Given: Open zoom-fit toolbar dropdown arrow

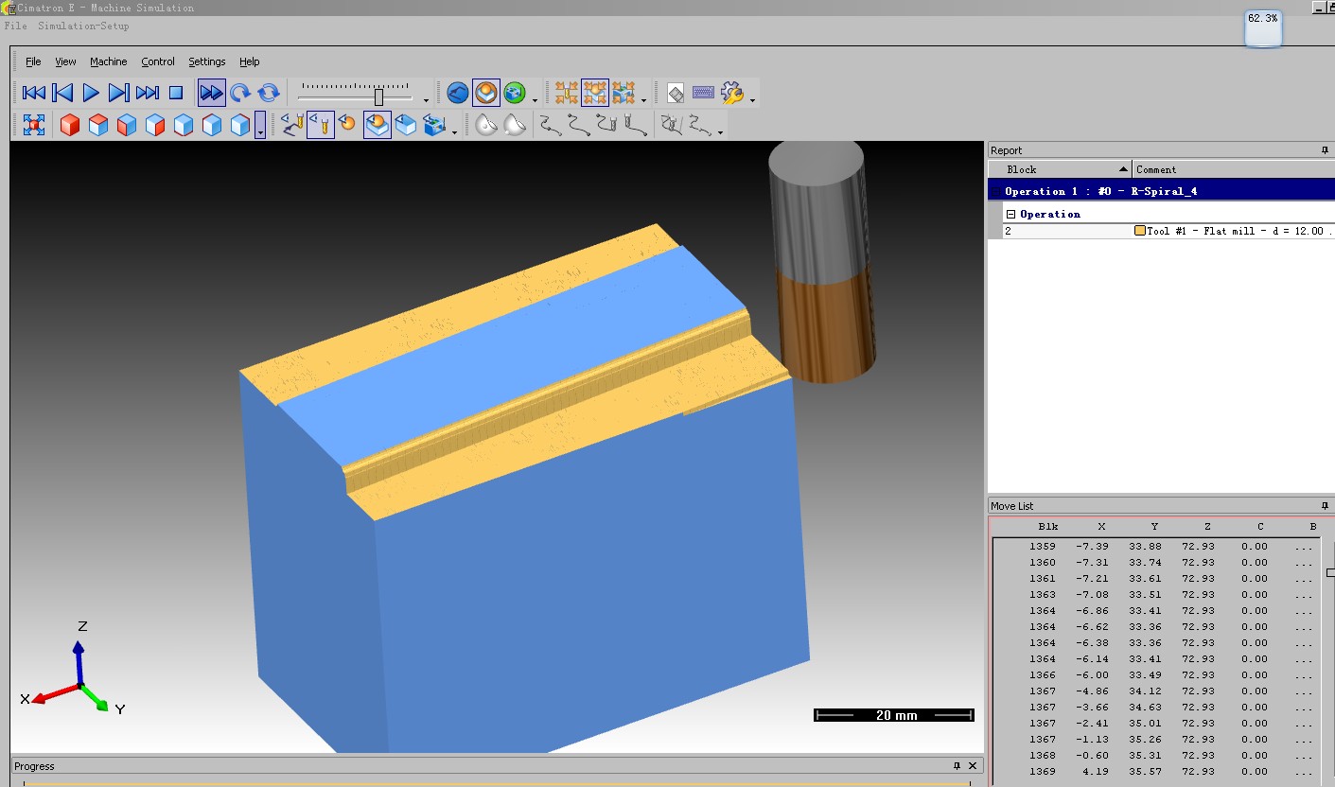Looking at the screenshot, I should 644,99.
